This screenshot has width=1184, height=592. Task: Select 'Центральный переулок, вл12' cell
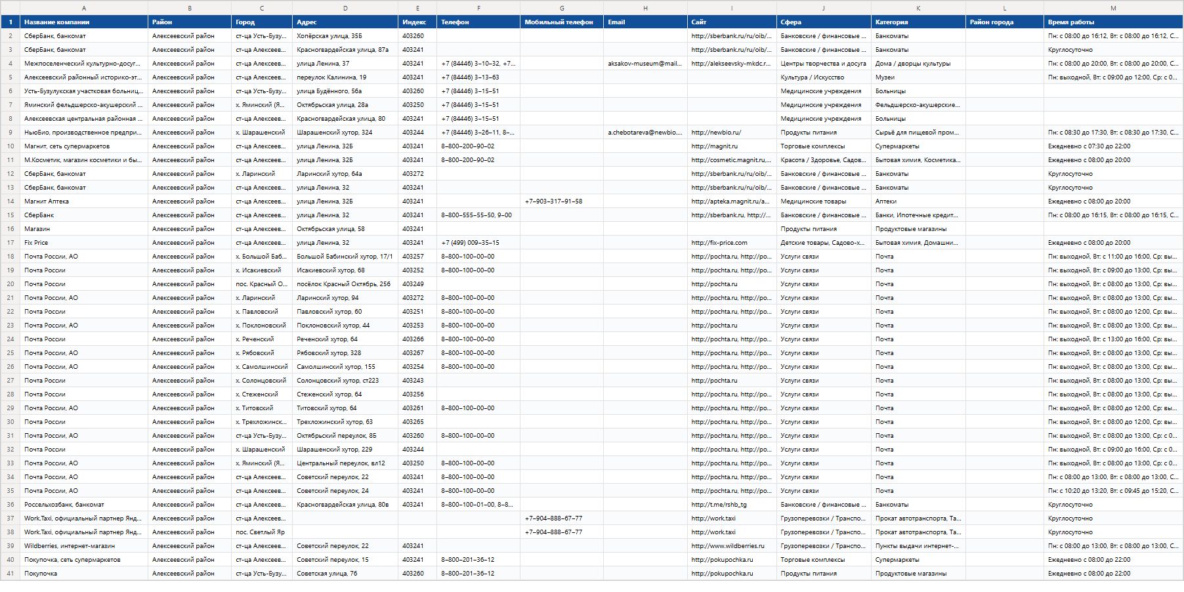click(345, 463)
